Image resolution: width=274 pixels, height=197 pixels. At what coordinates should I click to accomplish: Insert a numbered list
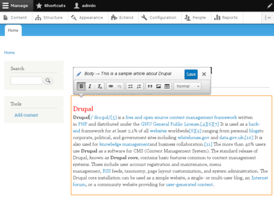click(x=139, y=86)
